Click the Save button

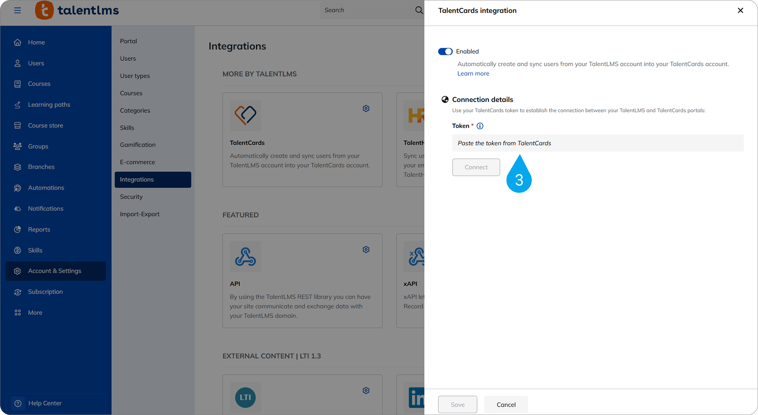[457, 404]
